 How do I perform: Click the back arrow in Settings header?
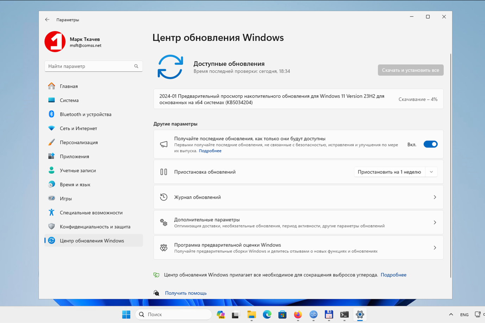(47, 20)
